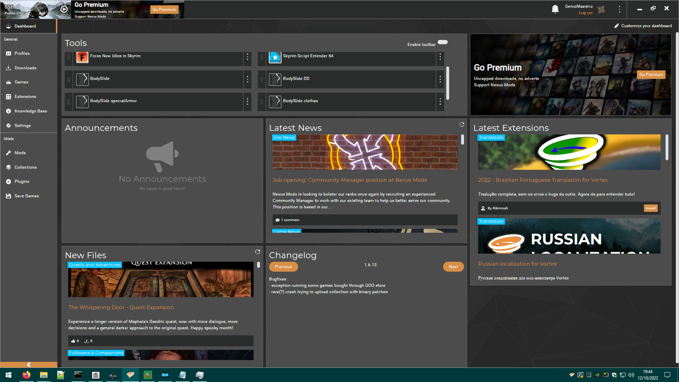
Task: Open the Site News image thumbnail
Action: [365, 152]
